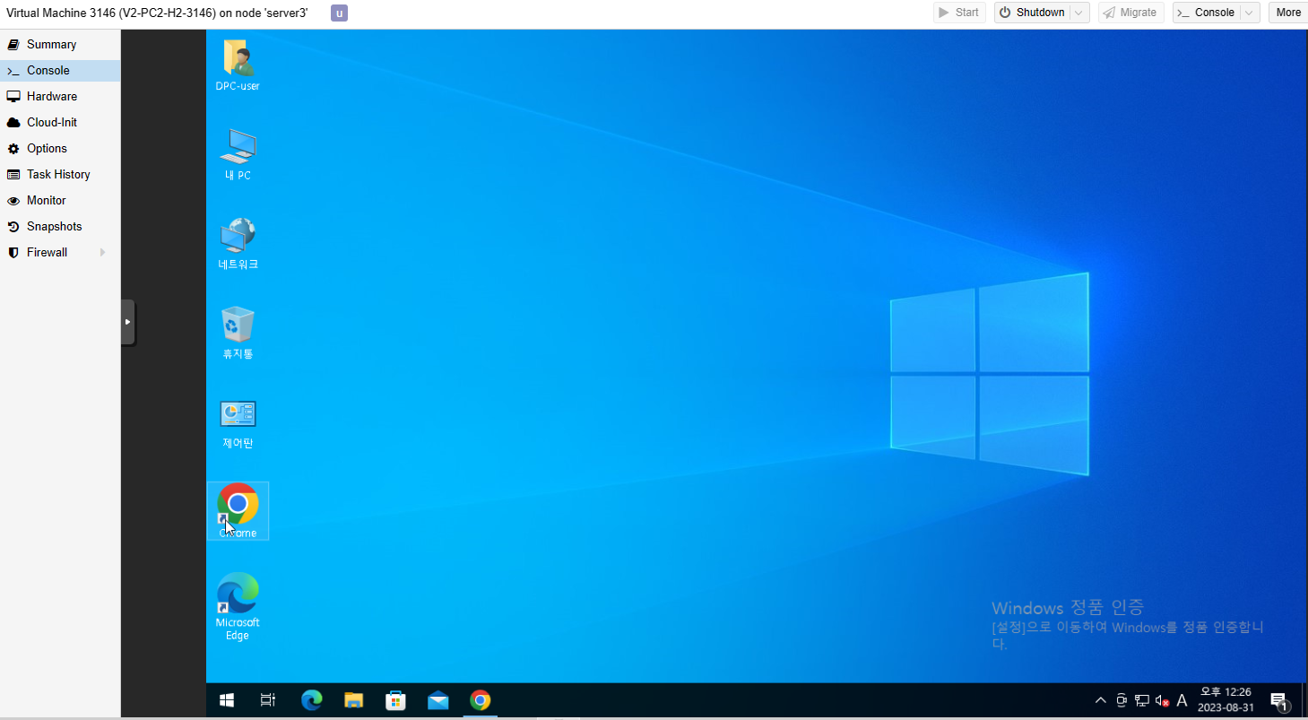Click the Show desktop strip
The image size is (1308, 720).
click(1304, 700)
